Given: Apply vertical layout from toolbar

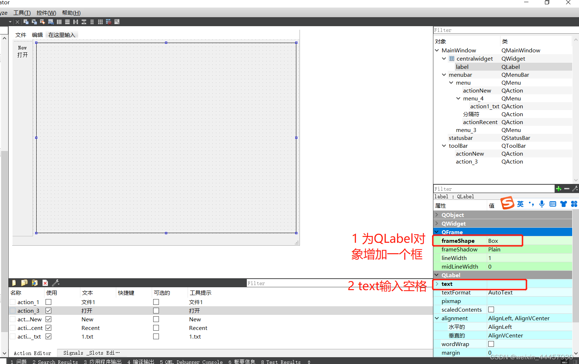Looking at the screenshot, I should [x=67, y=22].
